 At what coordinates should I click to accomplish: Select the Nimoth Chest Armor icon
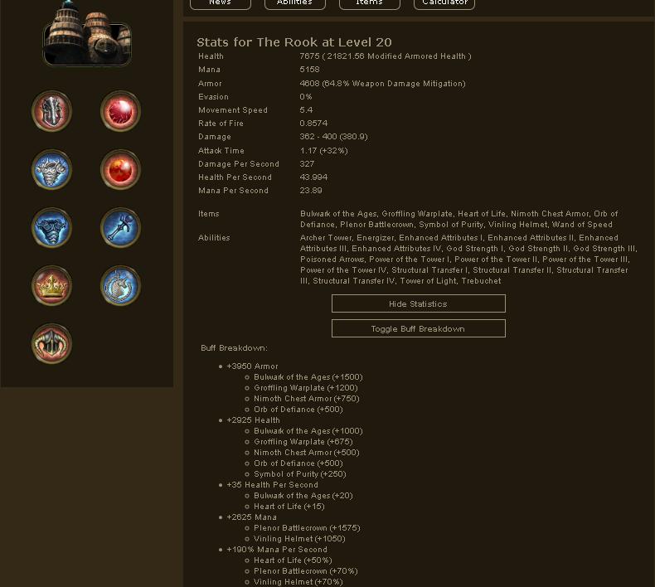(51, 228)
